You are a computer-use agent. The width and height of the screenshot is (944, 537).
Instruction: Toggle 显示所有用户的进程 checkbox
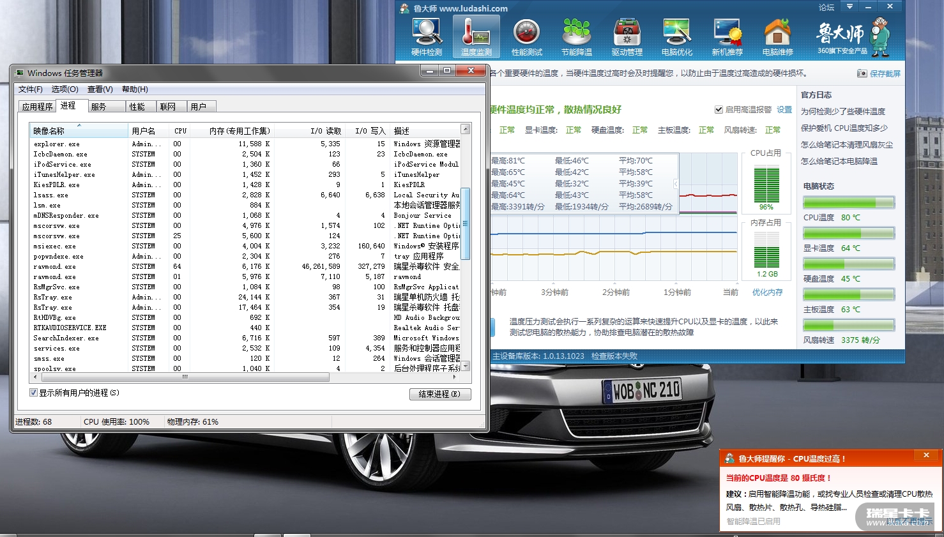click(x=33, y=393)
